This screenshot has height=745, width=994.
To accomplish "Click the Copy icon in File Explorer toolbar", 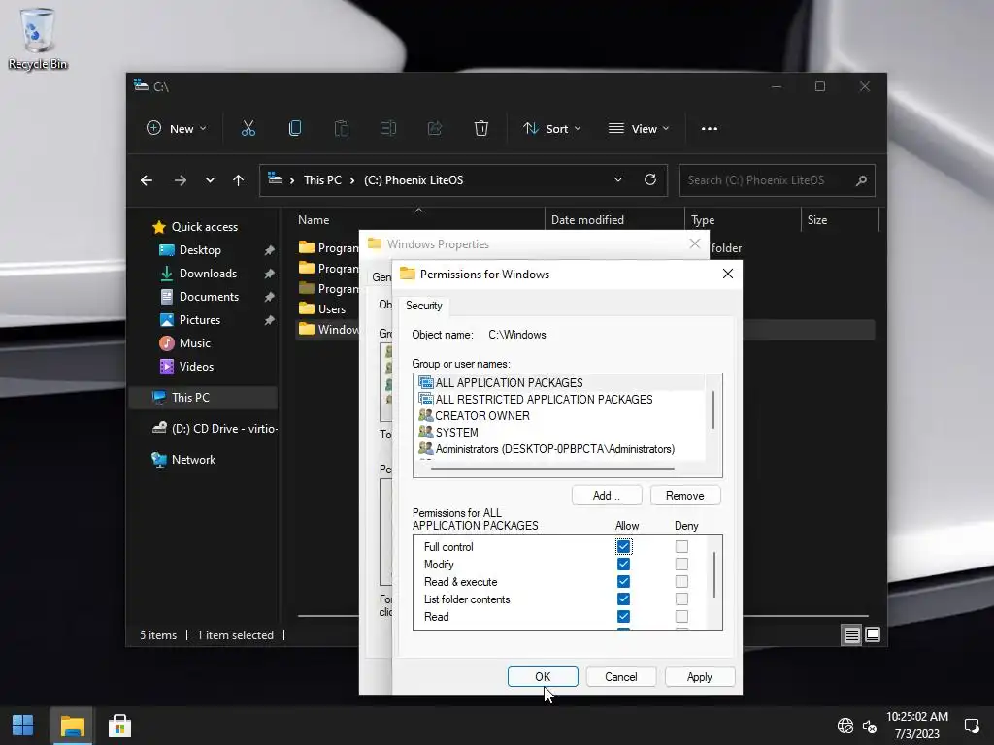I will 295,129.
